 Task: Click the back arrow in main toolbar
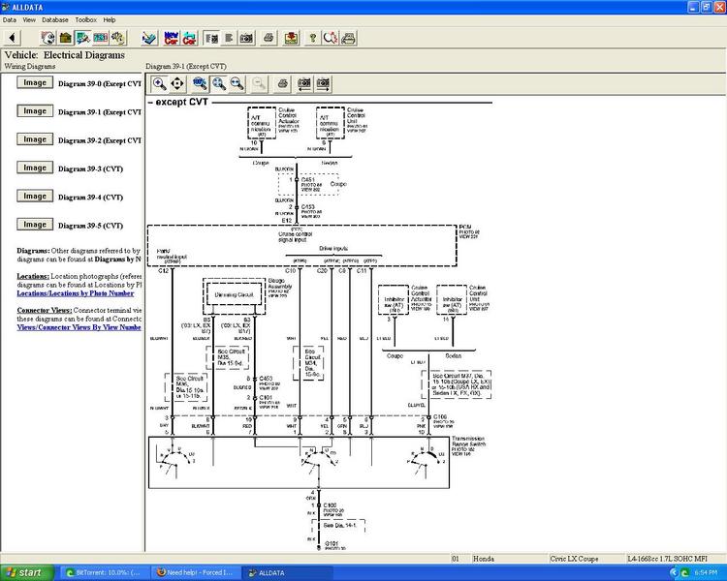point(13,38)
